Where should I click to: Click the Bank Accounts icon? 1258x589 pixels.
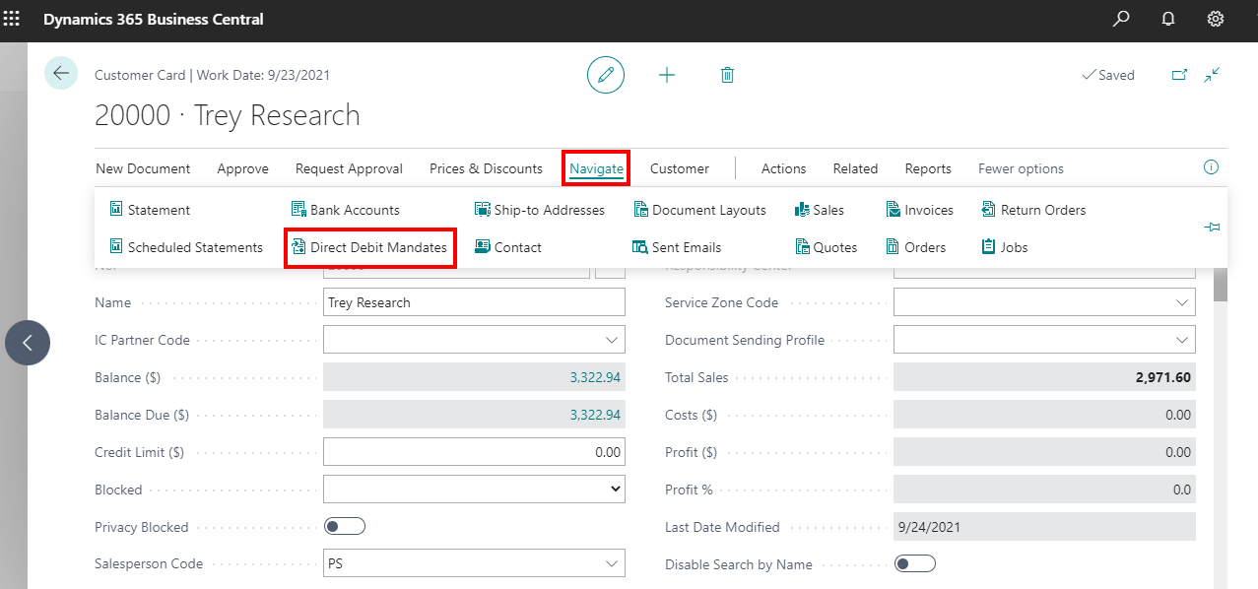298,210
